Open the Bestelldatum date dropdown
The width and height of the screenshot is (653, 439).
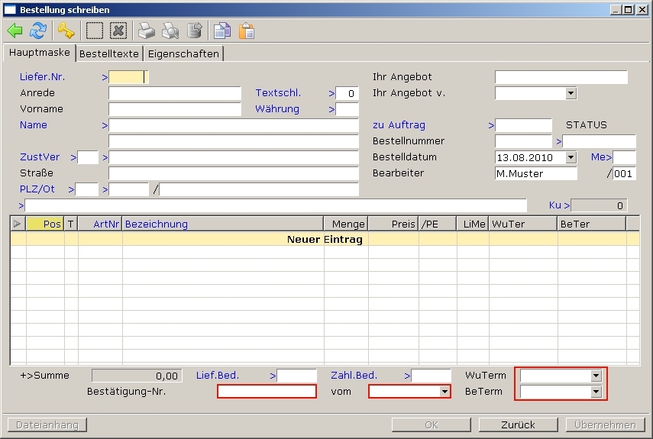[x=571, y=157]
